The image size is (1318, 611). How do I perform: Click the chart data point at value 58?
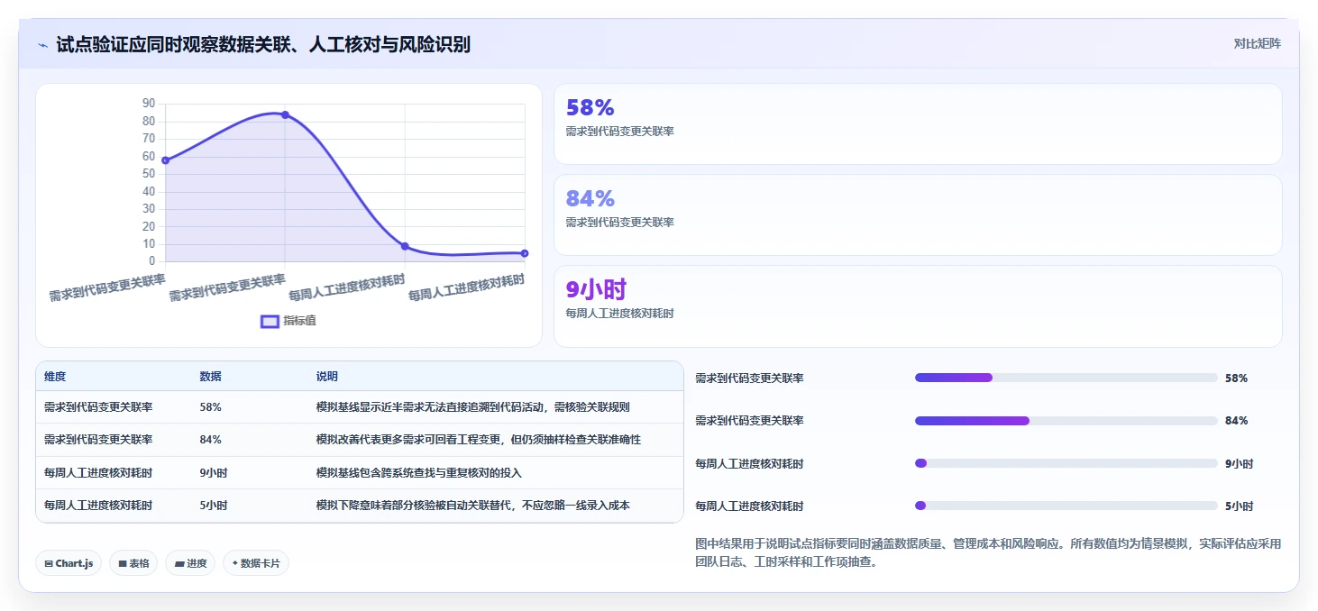tap(165, 160)
